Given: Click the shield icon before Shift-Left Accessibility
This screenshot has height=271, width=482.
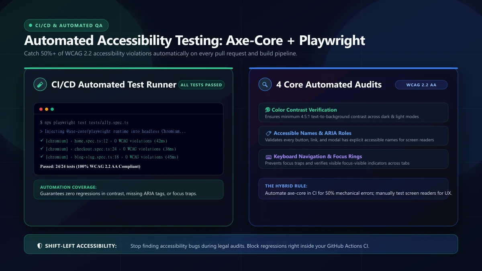Looking at the screenshot, I should (x=39, y=246).
